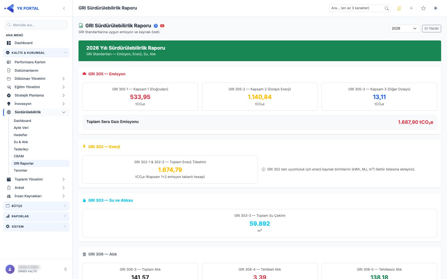Screen dimensions: 447x279
Task: Open Tanımlar submenu item
Action: (x=21, y=170)
